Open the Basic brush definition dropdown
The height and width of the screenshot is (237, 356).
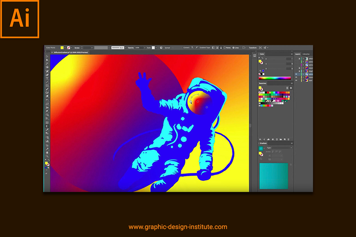click(x=125, y=47)
